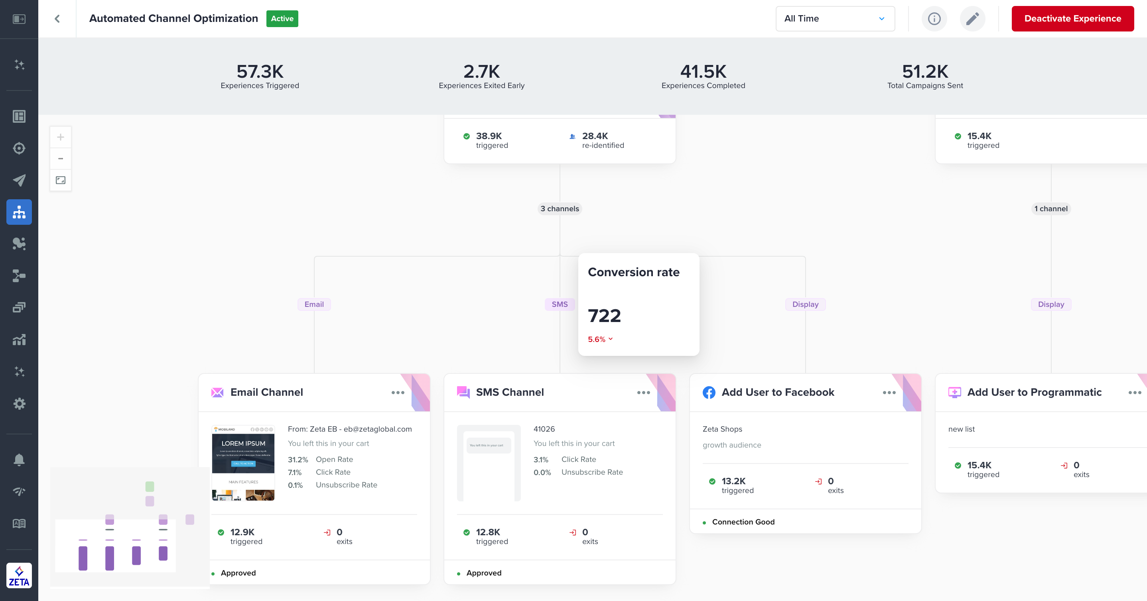1147x601 pixels.
Task: Open the settings gear in the sidebar
Action: (x=19, y=403)
